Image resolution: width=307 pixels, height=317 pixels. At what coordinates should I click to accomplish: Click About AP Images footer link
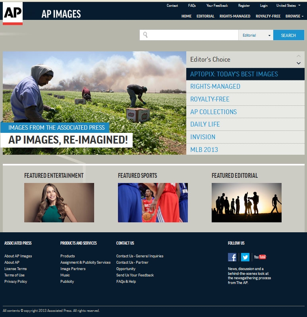coord(18,256)
